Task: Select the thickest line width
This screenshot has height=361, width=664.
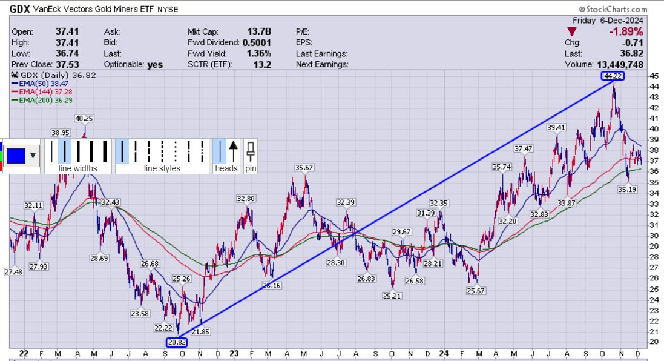Action: tap(105, 151)
